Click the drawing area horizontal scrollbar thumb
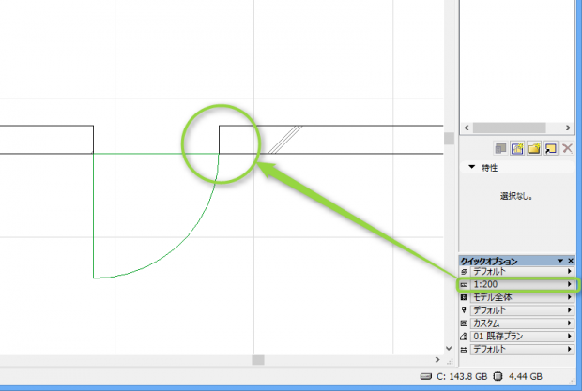The image size is (582, 391). [x=258, y=360]
